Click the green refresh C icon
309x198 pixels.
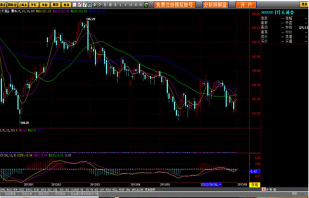click(x=146, y=5)
